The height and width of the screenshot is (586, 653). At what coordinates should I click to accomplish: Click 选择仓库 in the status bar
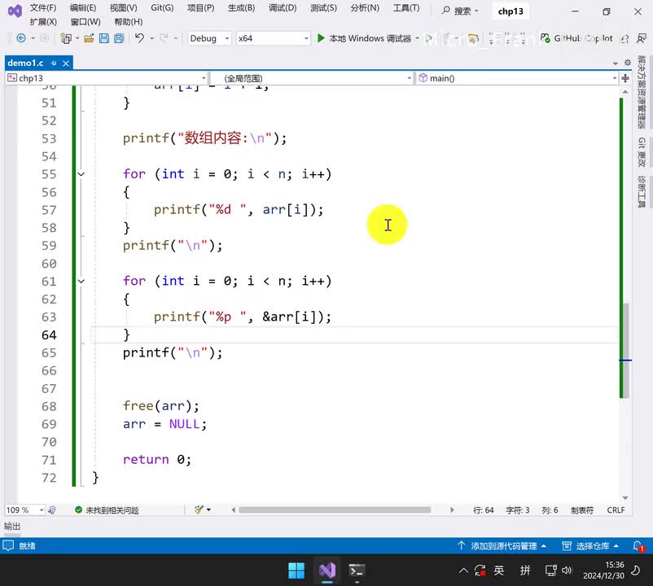[x=589, y=545]
